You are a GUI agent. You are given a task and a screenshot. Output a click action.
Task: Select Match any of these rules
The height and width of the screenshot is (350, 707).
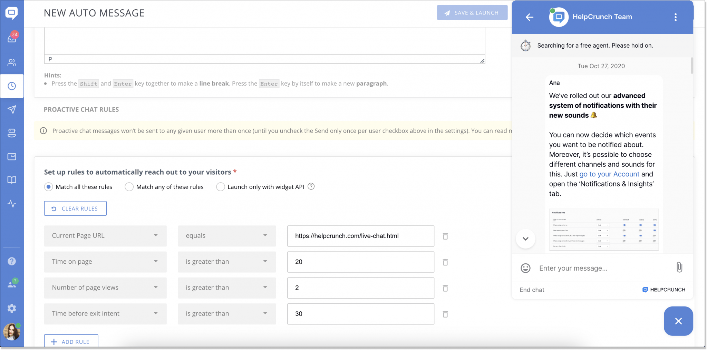pyautogui.click(x=129, y=187)
